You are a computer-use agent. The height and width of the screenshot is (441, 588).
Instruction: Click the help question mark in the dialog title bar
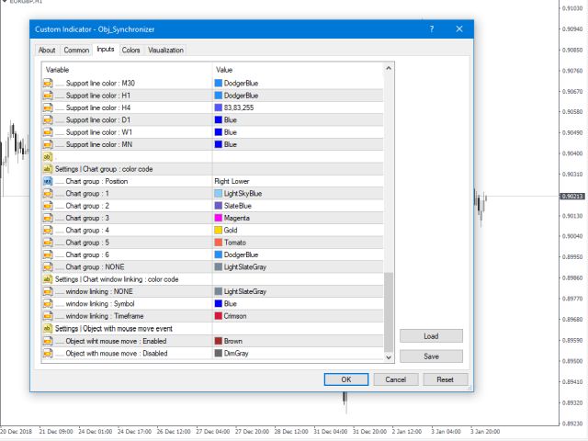[x=432, y=28]
